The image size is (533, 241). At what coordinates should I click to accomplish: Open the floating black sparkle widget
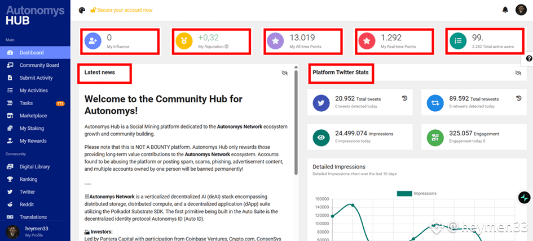524,197
